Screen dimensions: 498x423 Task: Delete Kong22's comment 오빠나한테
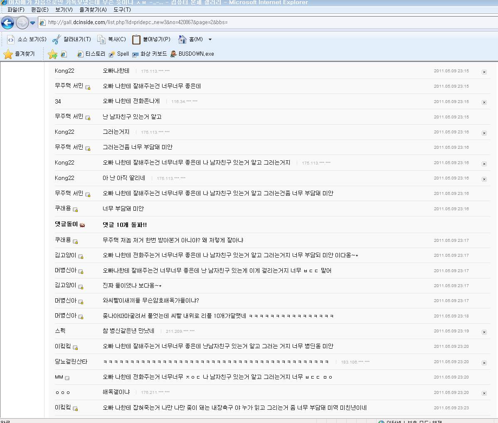484,72
